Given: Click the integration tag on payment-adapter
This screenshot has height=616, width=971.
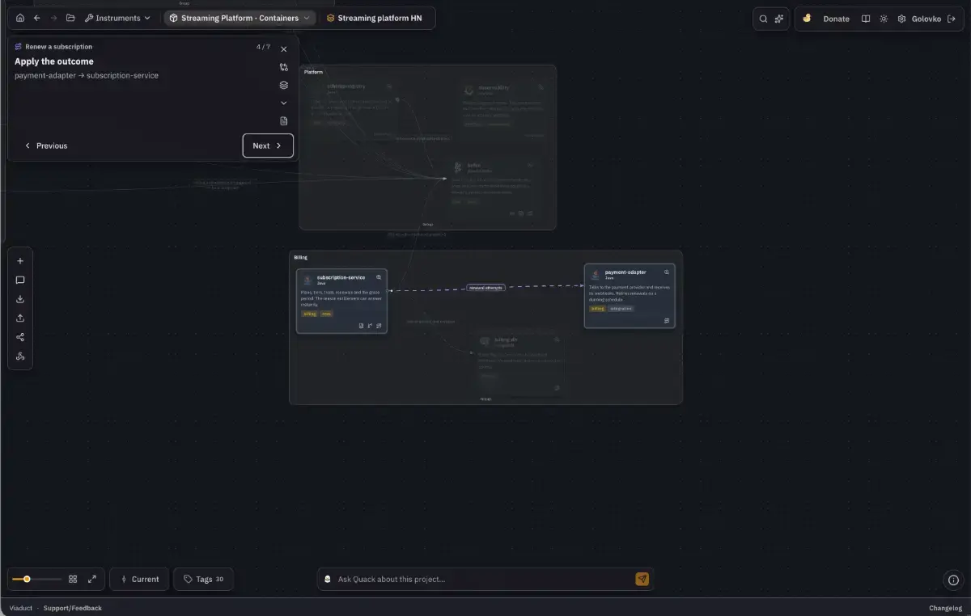Looking at the screenshot, I should (621, 308).
